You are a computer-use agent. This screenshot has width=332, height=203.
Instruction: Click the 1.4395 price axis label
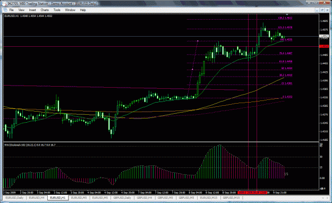[x=324, y=81]
